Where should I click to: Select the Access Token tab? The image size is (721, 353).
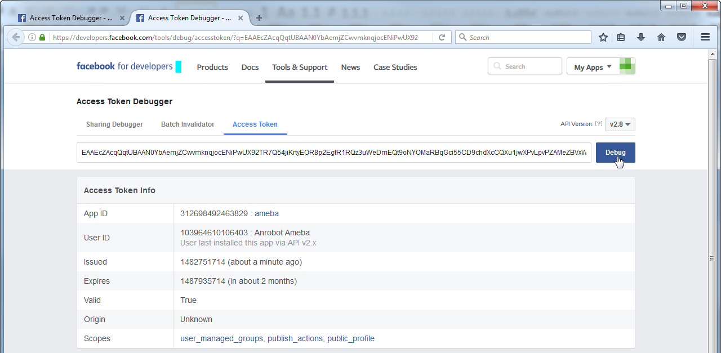[255, 124]
